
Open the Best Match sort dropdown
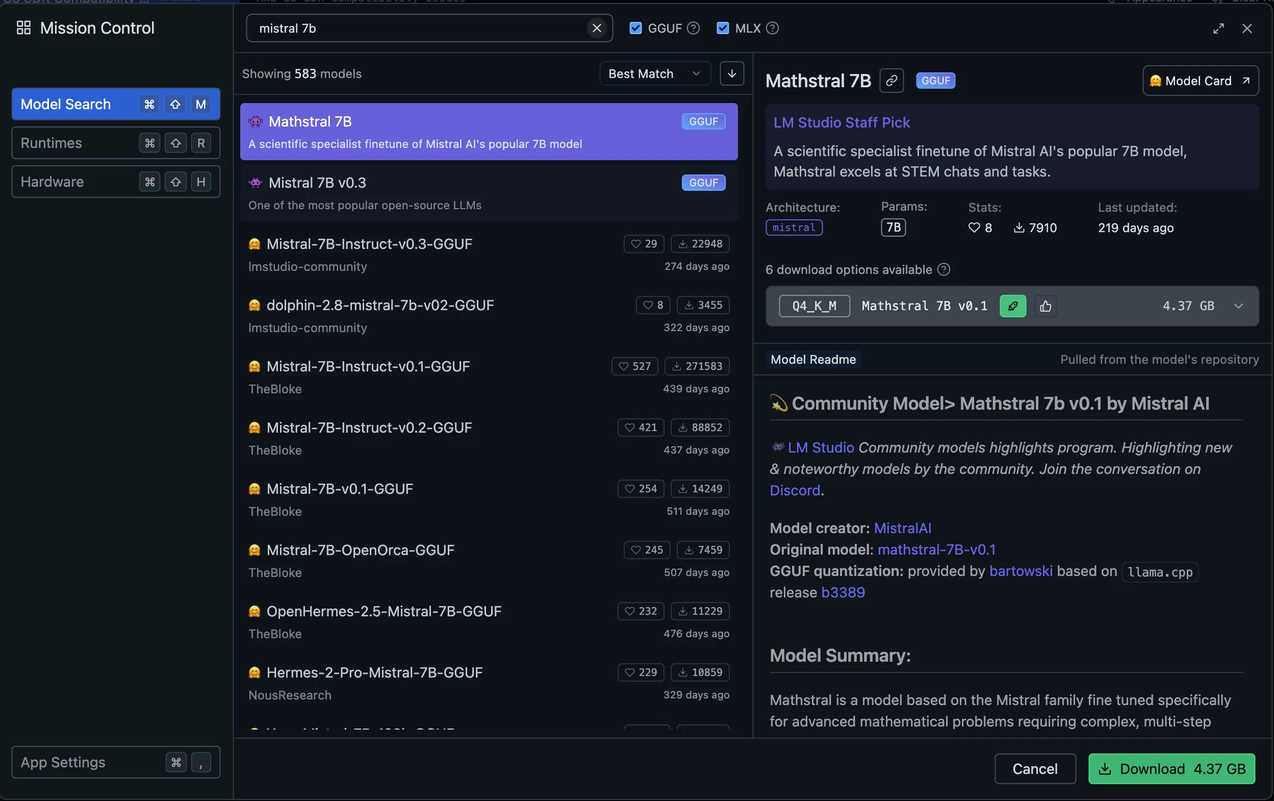(x=655, y=73)
